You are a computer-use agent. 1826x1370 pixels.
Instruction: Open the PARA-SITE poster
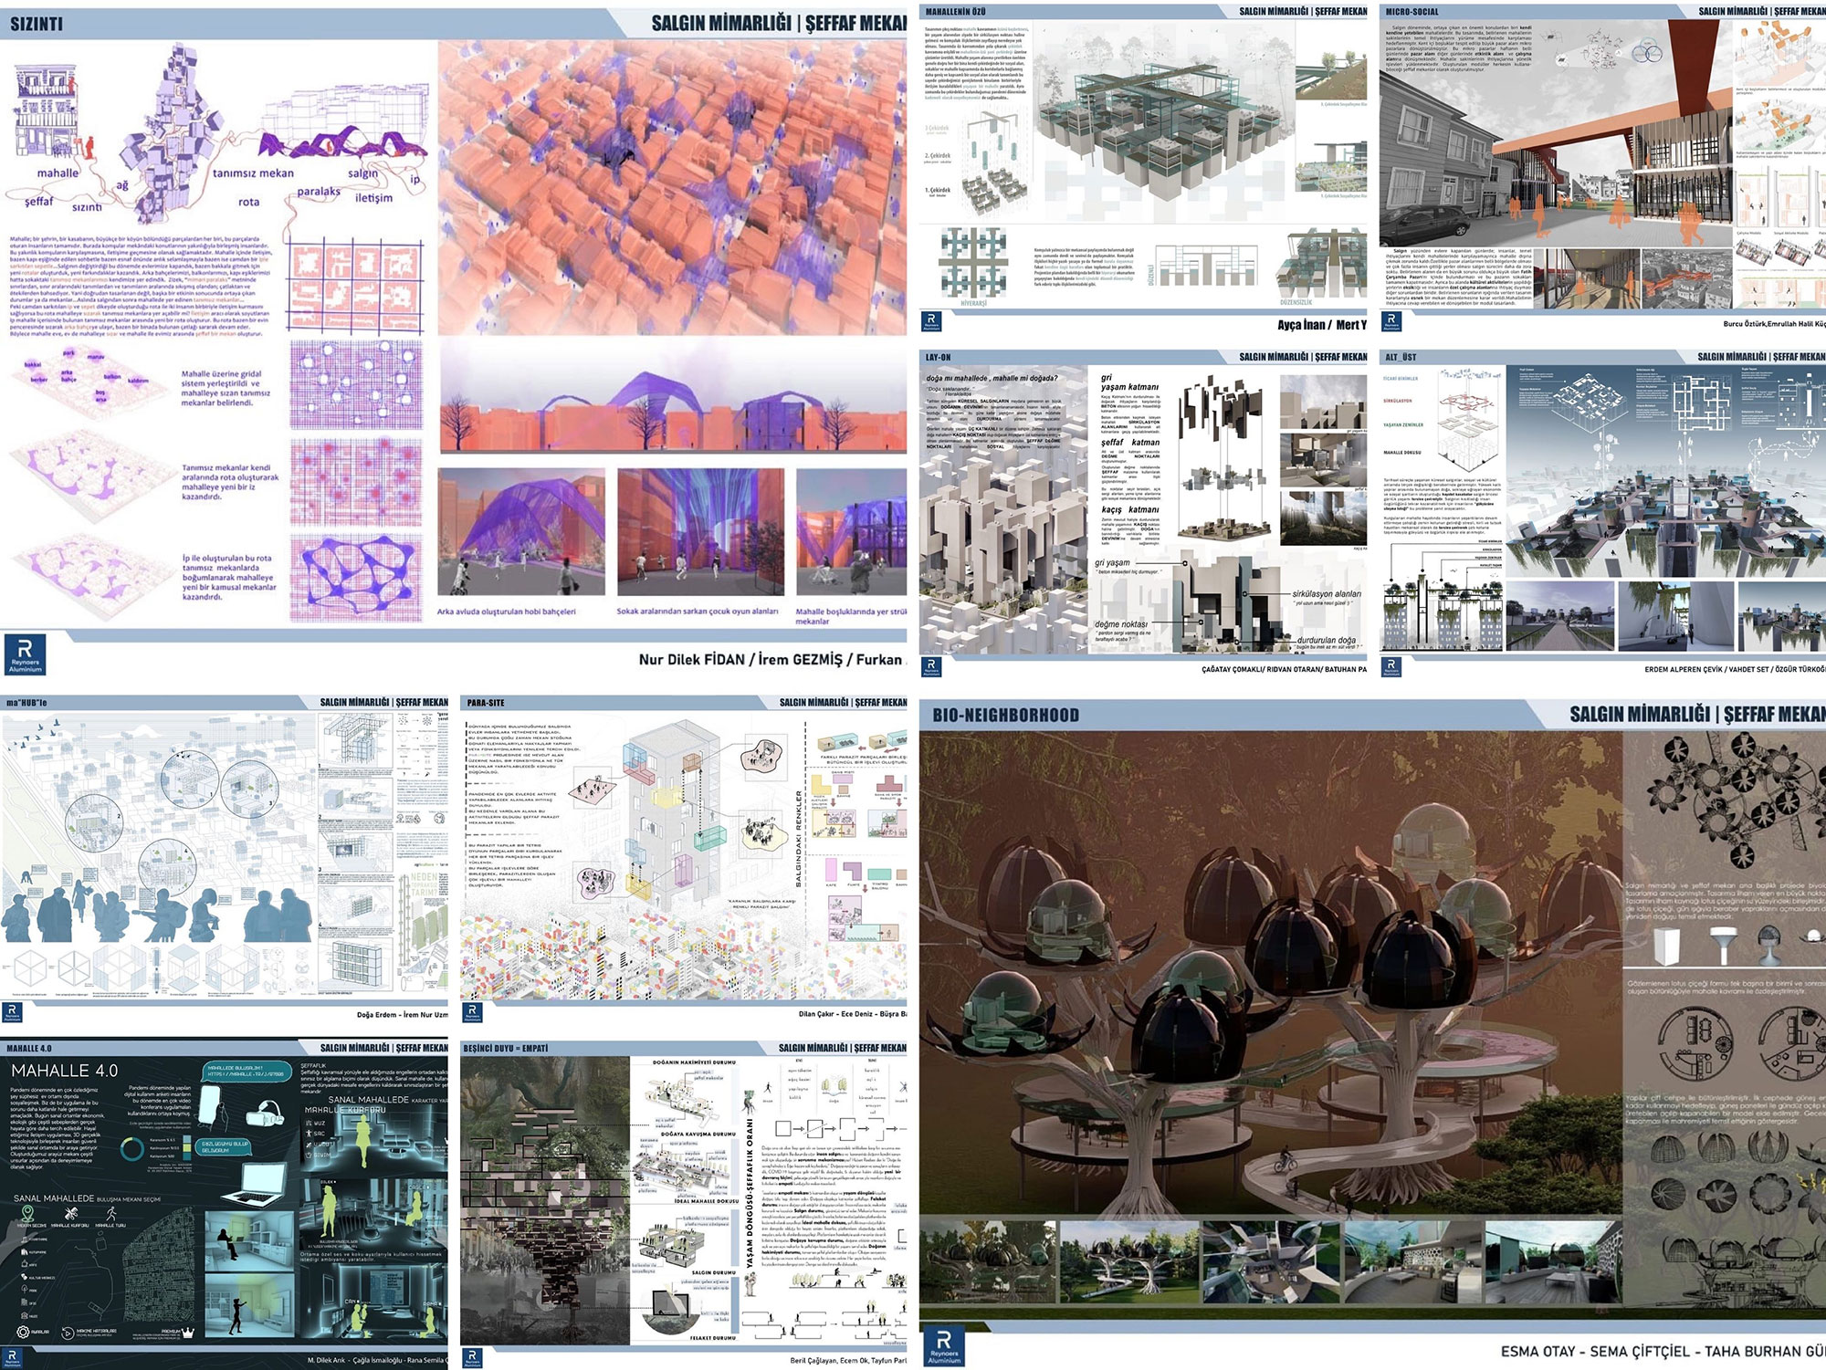[x=683, y=858]
